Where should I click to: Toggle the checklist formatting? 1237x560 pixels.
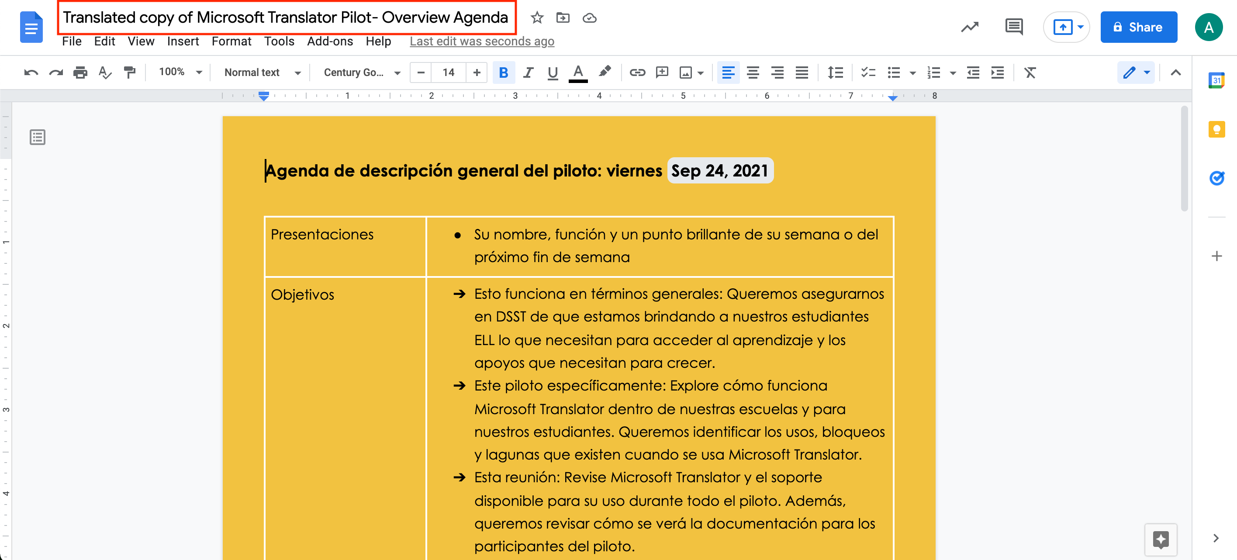(868, 73)
